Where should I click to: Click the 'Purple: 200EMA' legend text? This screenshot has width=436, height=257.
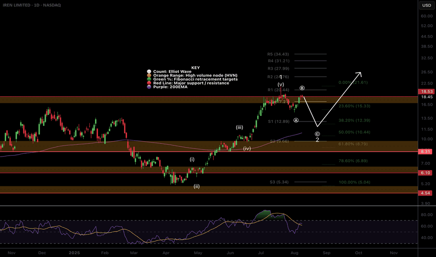[x=170, y=87]
